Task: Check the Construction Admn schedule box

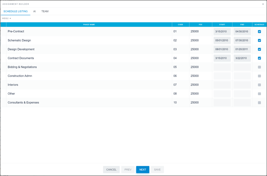Action: point(259,76)
